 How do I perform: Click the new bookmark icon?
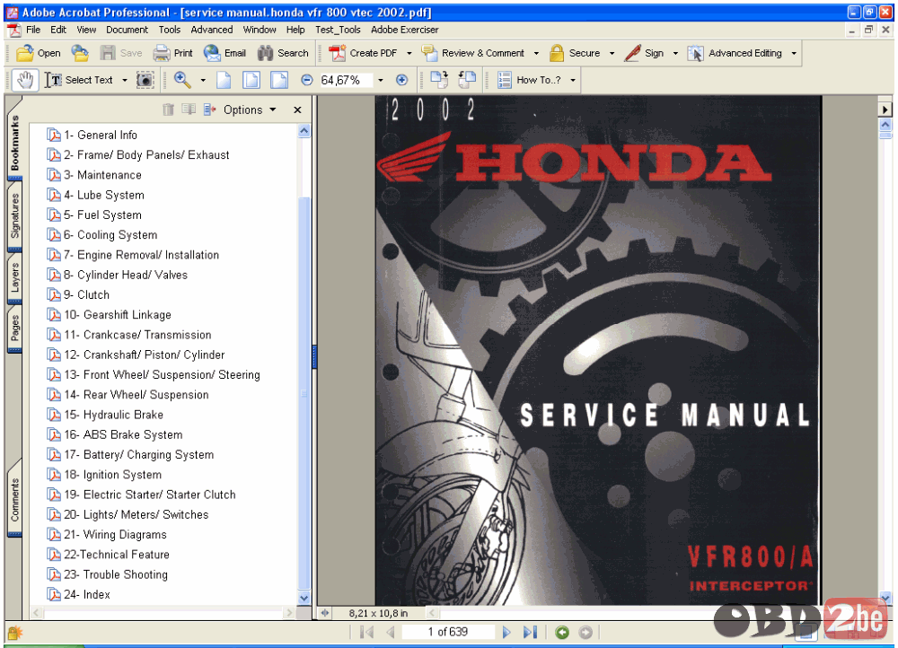pos(189,109)
